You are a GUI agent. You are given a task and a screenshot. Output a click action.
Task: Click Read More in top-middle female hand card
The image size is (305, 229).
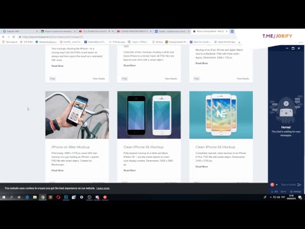[130, 66]
